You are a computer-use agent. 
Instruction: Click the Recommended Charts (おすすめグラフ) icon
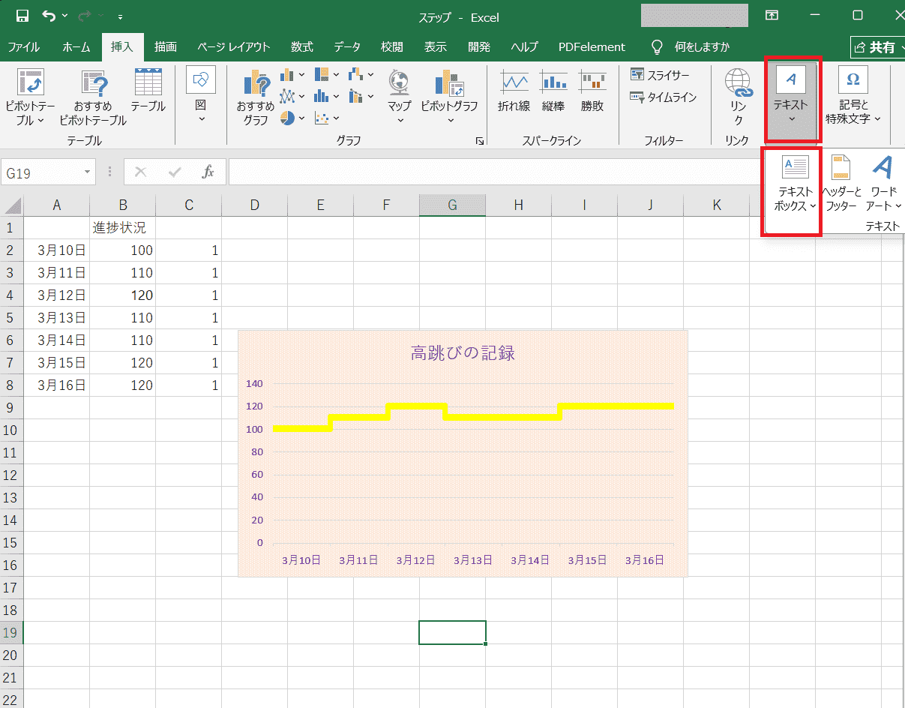(255, 84)
